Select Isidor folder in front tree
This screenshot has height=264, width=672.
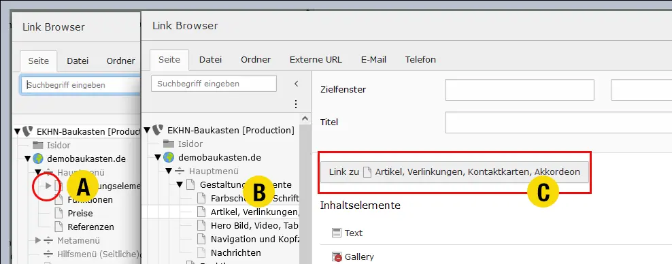190,144
